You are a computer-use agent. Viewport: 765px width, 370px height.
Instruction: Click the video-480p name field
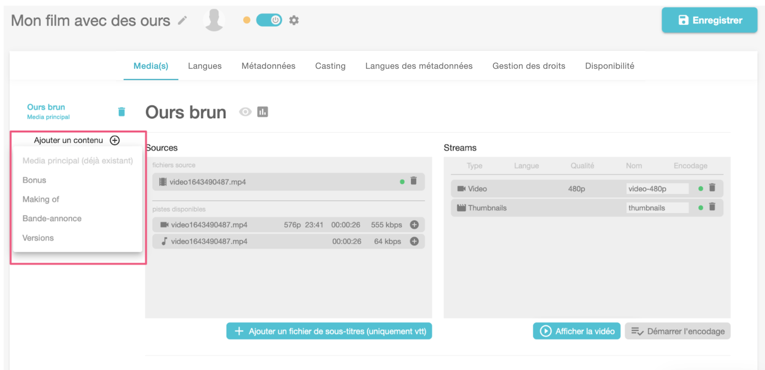(x=657, y=189)
